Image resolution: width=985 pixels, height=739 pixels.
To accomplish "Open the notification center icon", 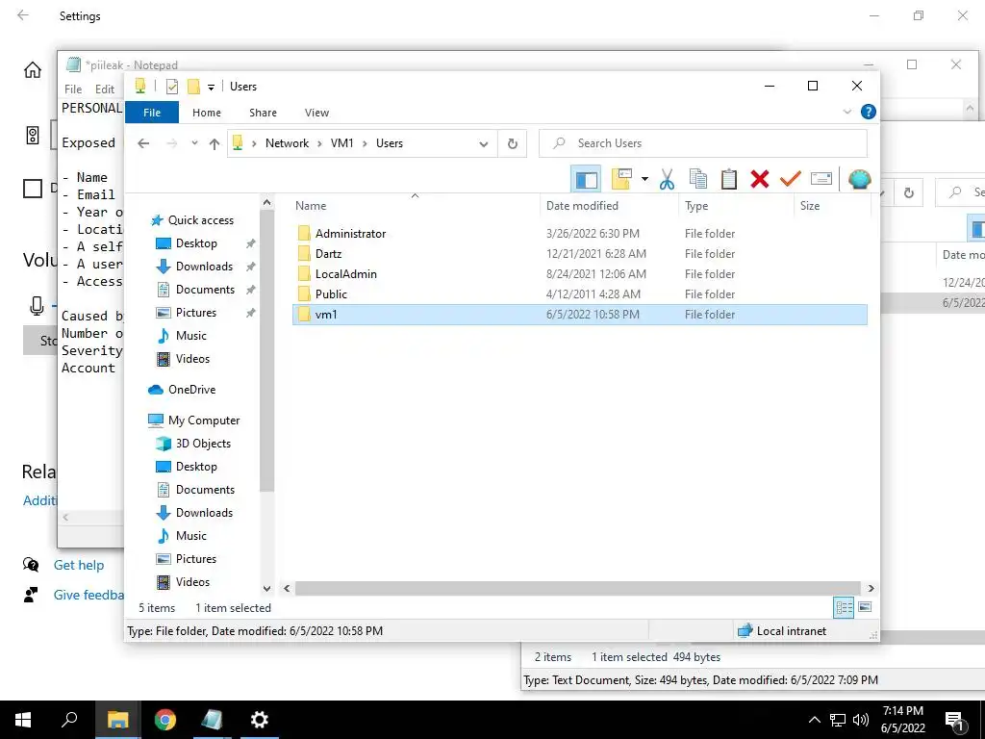I will pos(954,720).
